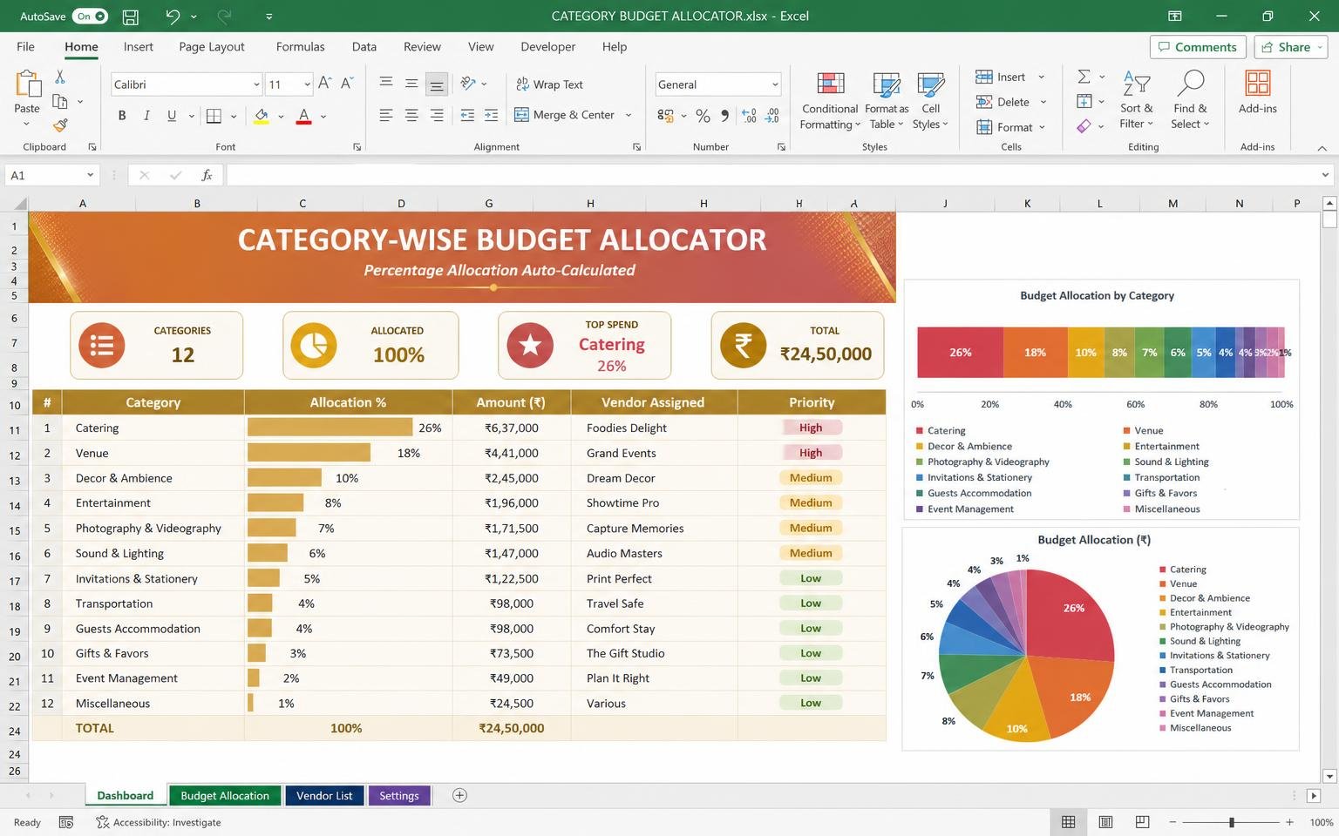The width and height of the screenshot is (1339, 836).
Task: Expand the Name Box dropdown
Action: 90,175
